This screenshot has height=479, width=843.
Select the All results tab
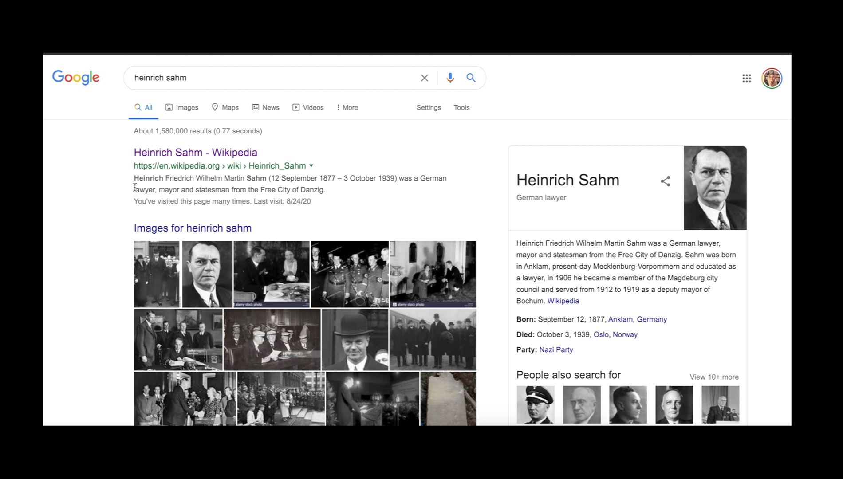(143, 107)
